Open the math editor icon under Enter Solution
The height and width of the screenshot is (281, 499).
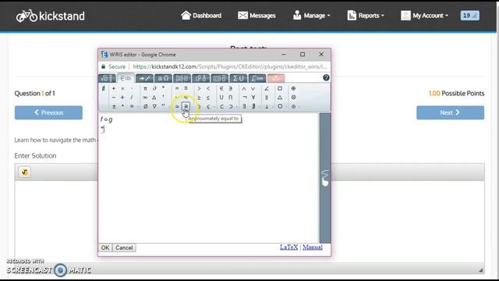(x=24, y=172)
